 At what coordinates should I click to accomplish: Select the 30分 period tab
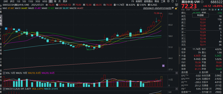(x=38, y=2)
